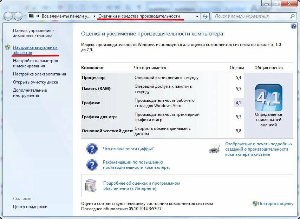300x219 pixels.
Task: Click the 'Процессор:' row label
Action: click(x=93, y=78)
